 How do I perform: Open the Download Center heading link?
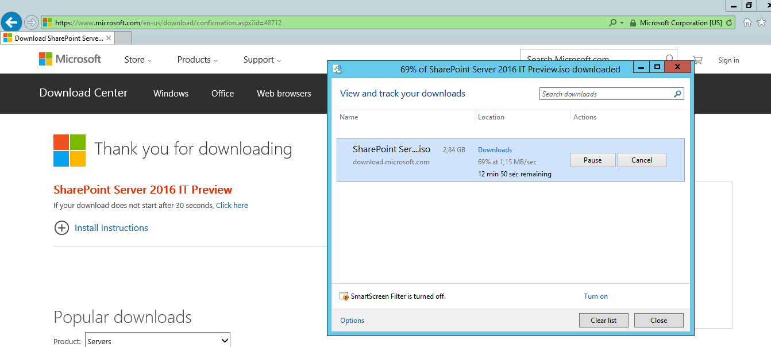point(83,93)
